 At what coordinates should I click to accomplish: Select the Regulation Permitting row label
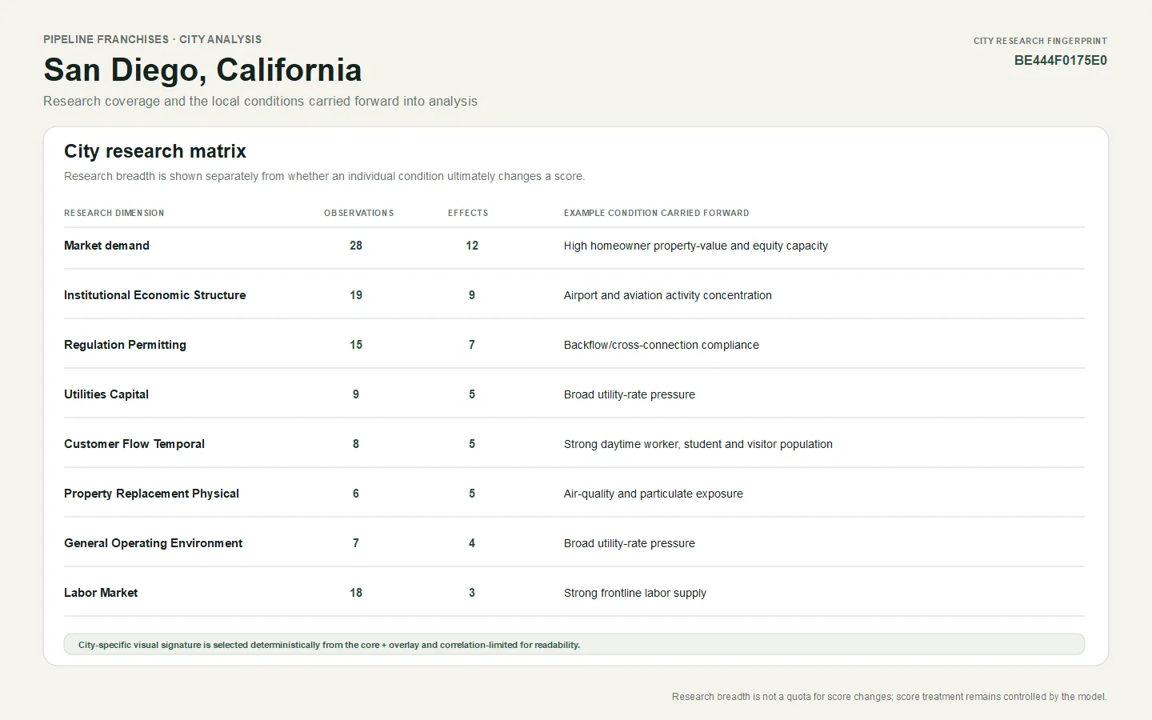(125, 345)
